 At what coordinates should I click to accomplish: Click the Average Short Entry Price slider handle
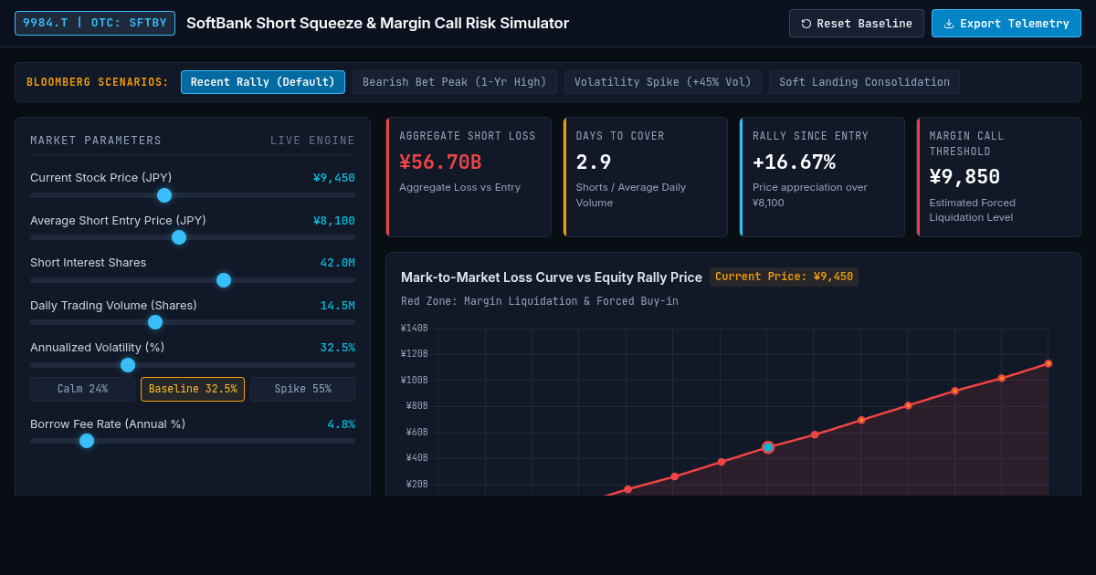(x=179, y=237)
